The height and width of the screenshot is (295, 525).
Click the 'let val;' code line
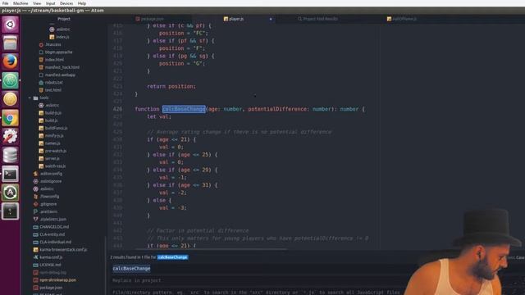[x=159, y=116]
